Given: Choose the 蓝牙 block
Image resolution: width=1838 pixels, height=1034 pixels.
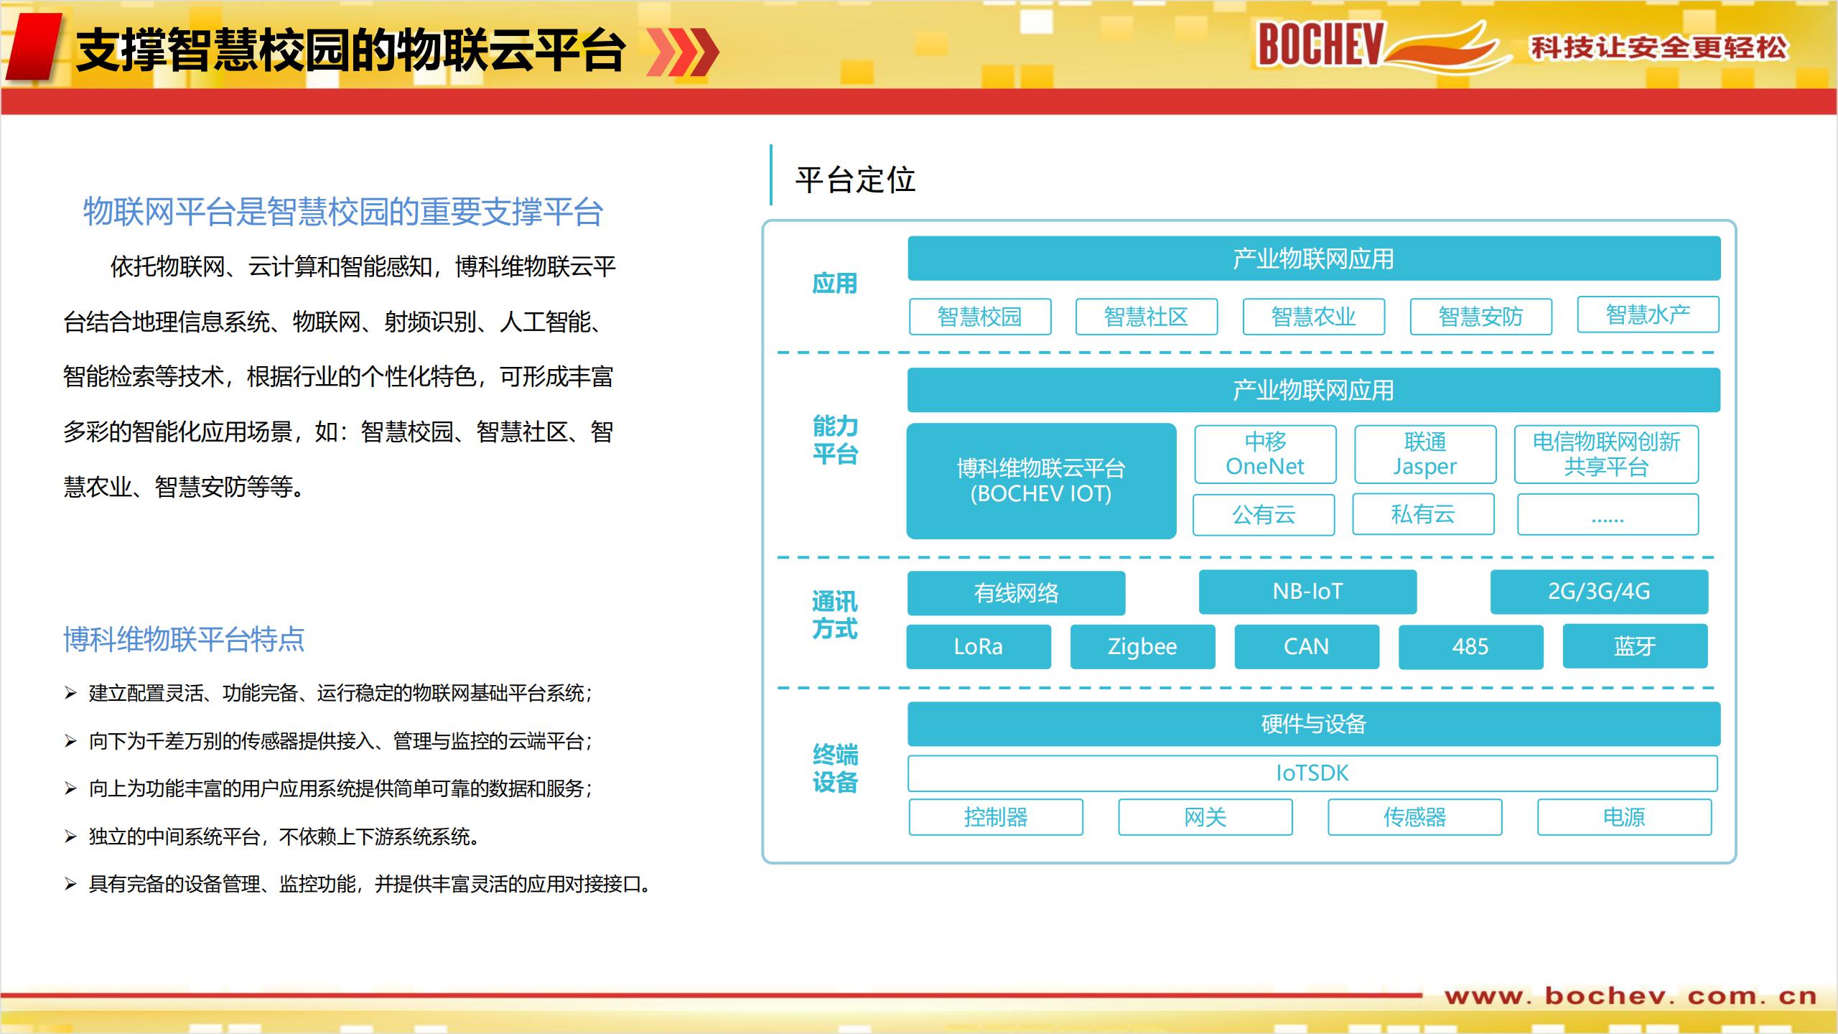Looking at the screenshot, I should click(x=1635, y=646).
